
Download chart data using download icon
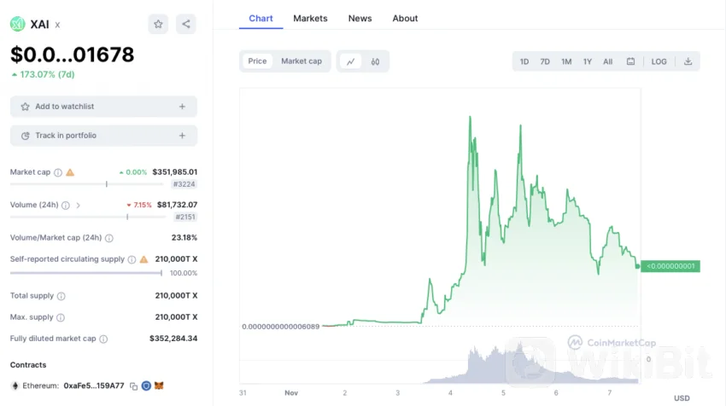click(688, 61)
